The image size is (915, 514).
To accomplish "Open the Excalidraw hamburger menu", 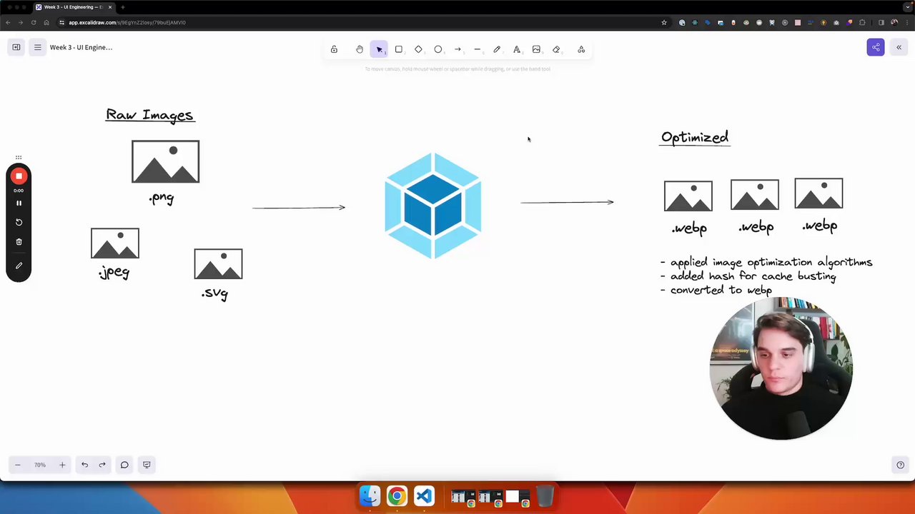I will 38,47.
